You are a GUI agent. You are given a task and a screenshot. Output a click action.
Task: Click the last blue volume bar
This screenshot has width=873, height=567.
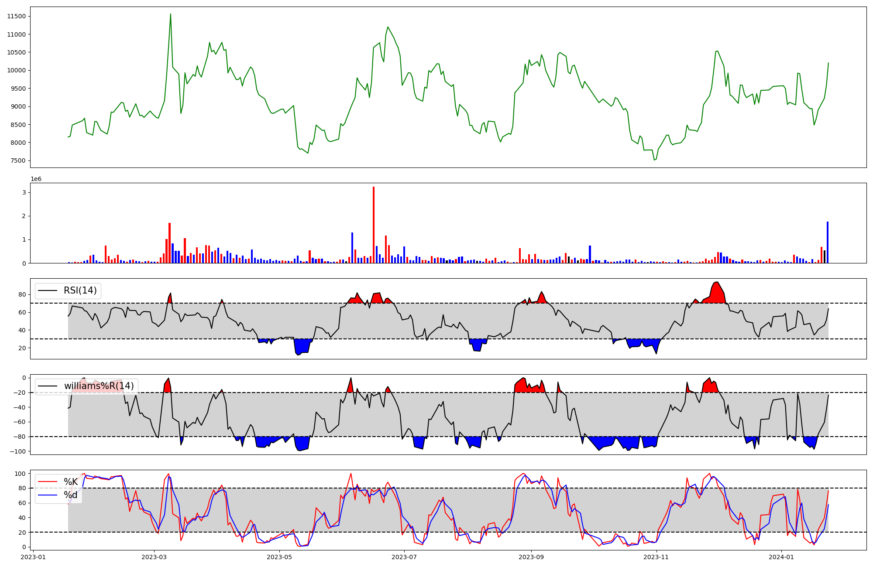pyautogui.click(x=828, y=243)
